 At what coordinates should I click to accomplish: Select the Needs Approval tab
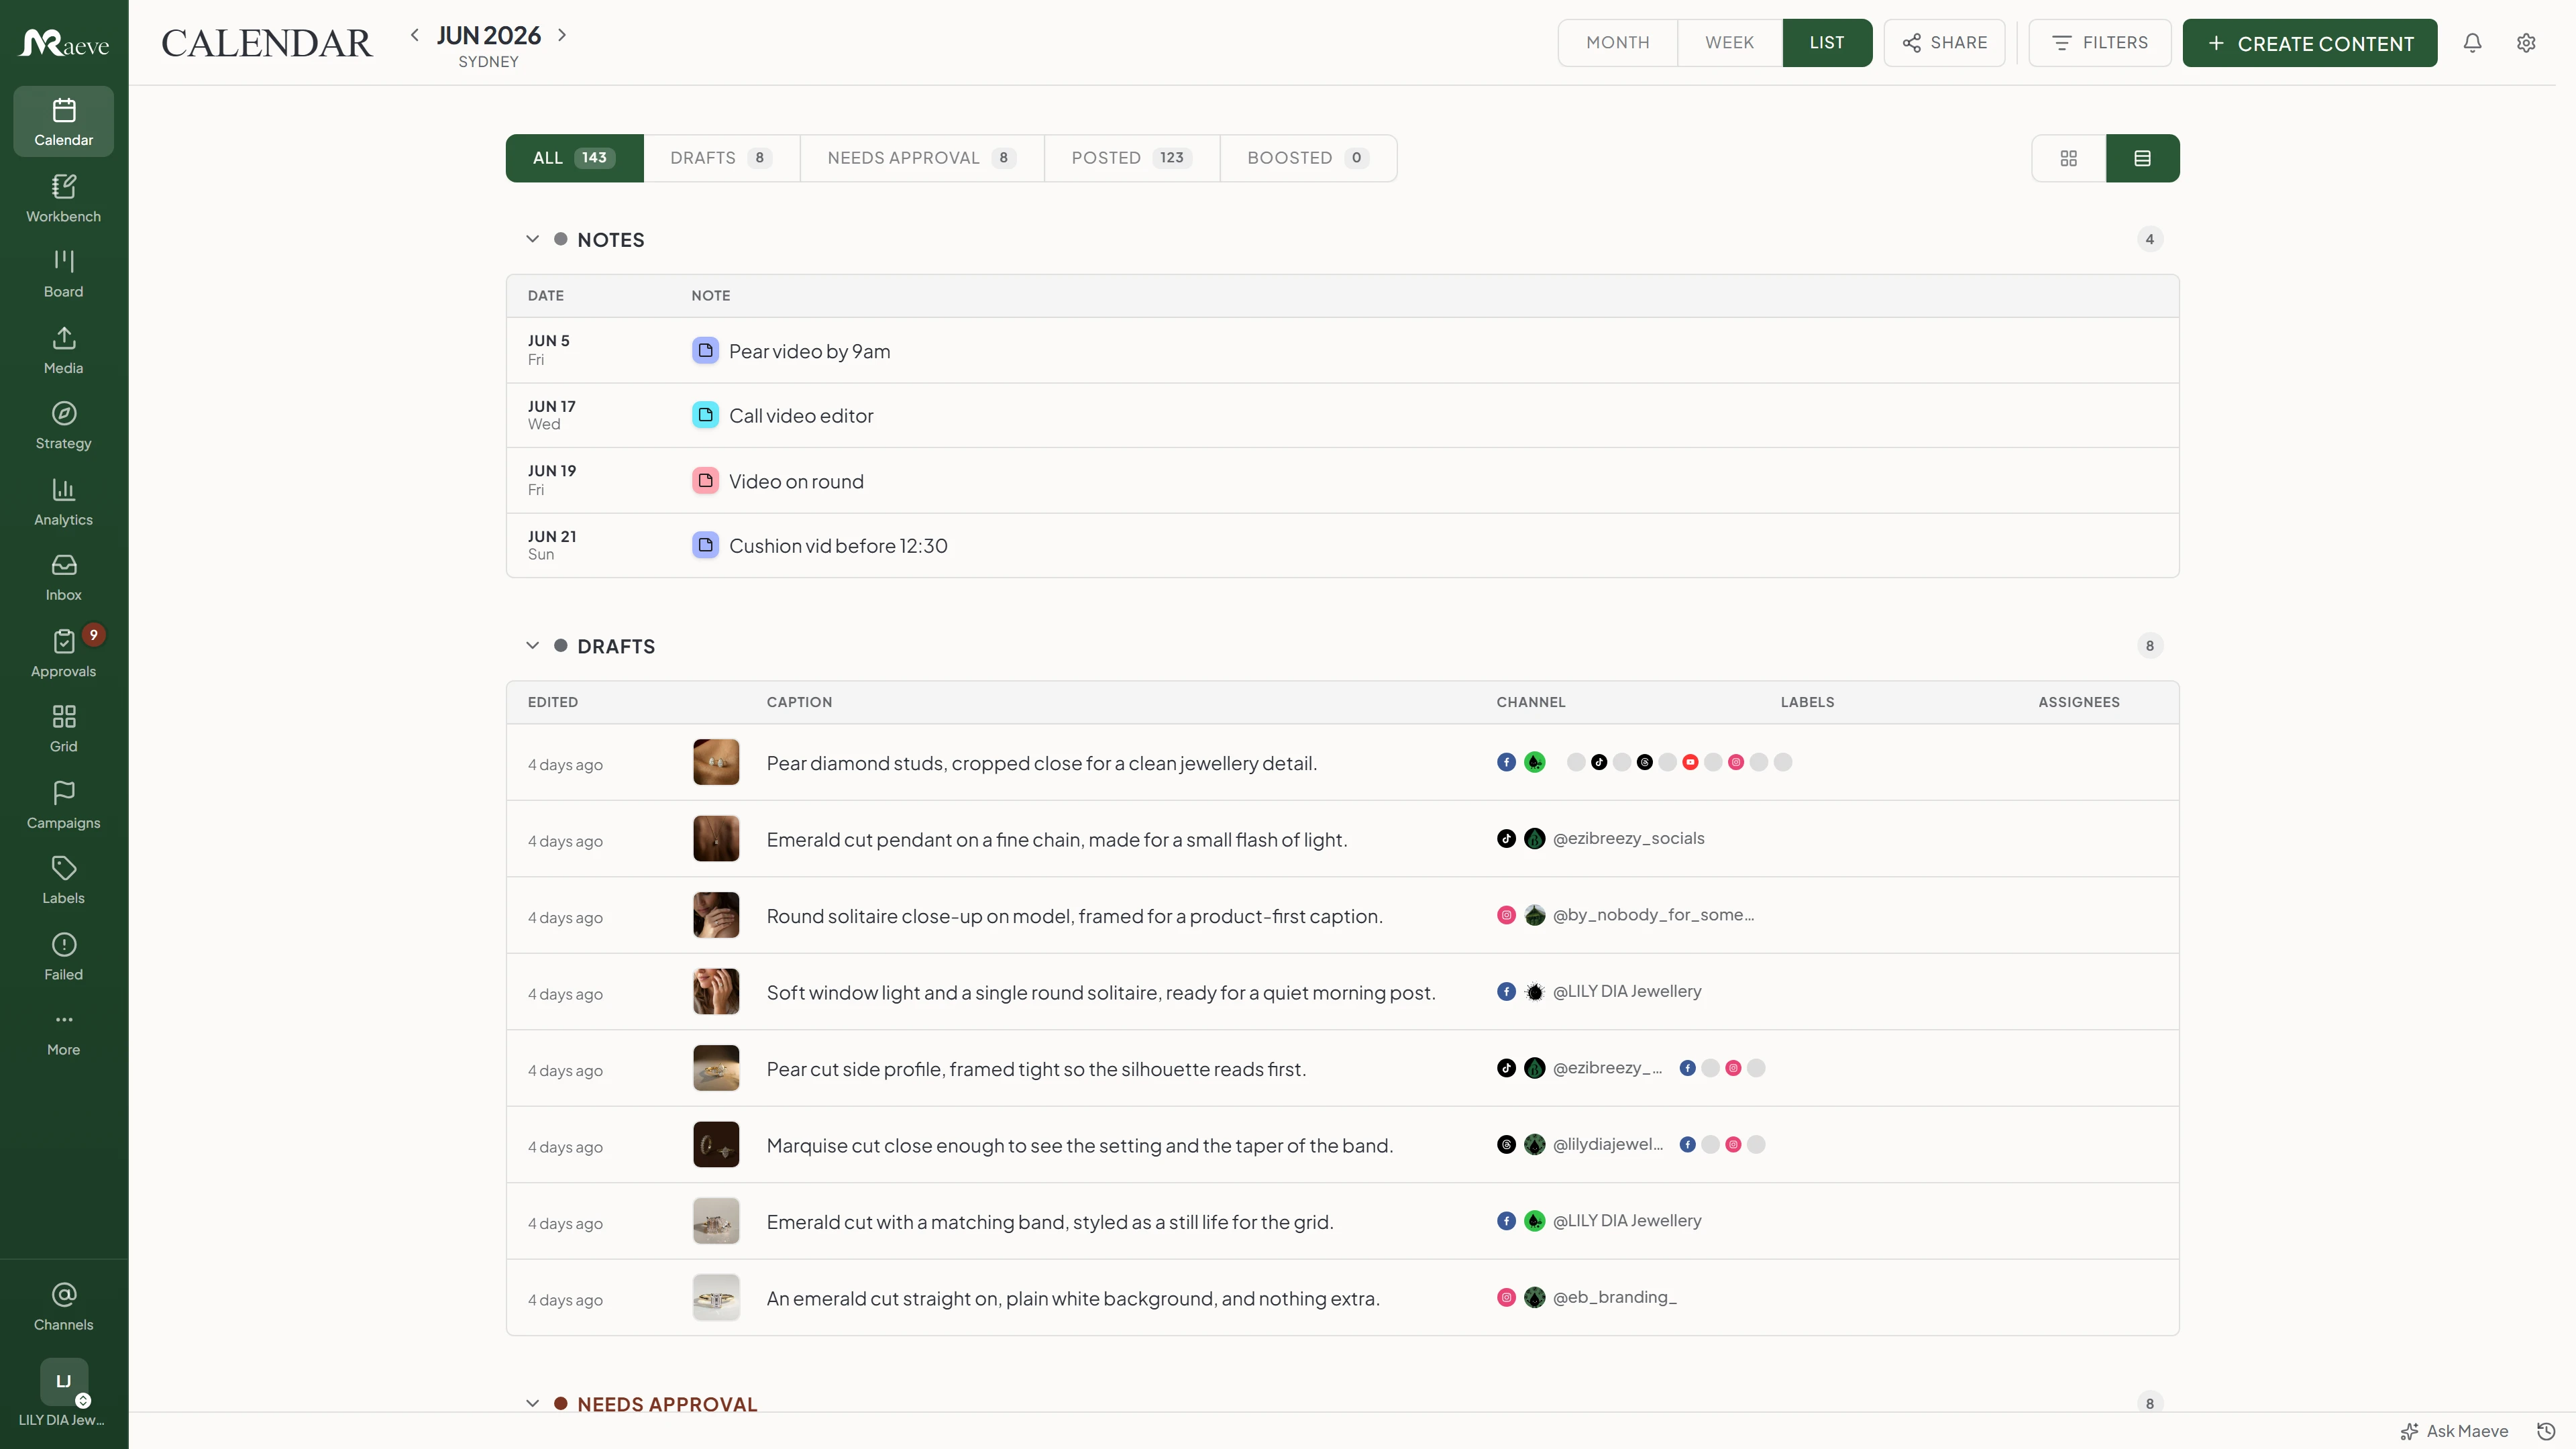pos(922,158)
